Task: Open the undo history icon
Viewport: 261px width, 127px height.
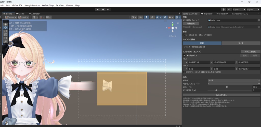Action: point(223,10)
